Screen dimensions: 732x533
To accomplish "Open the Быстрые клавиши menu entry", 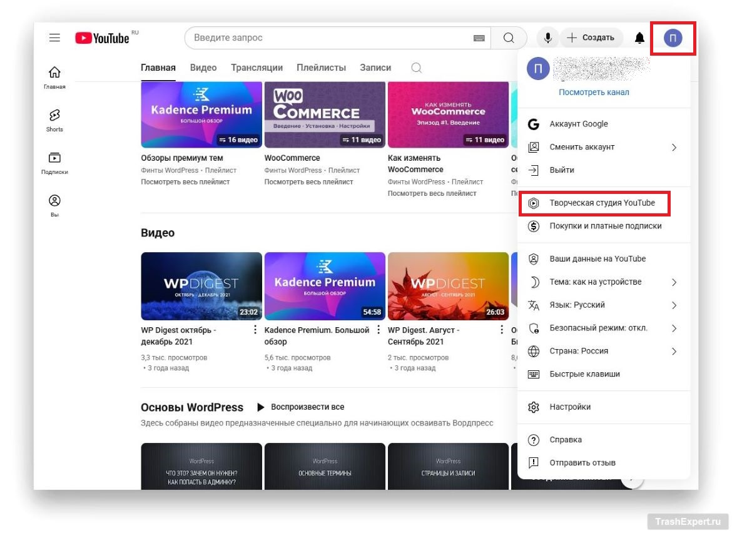I will (604, 374).
